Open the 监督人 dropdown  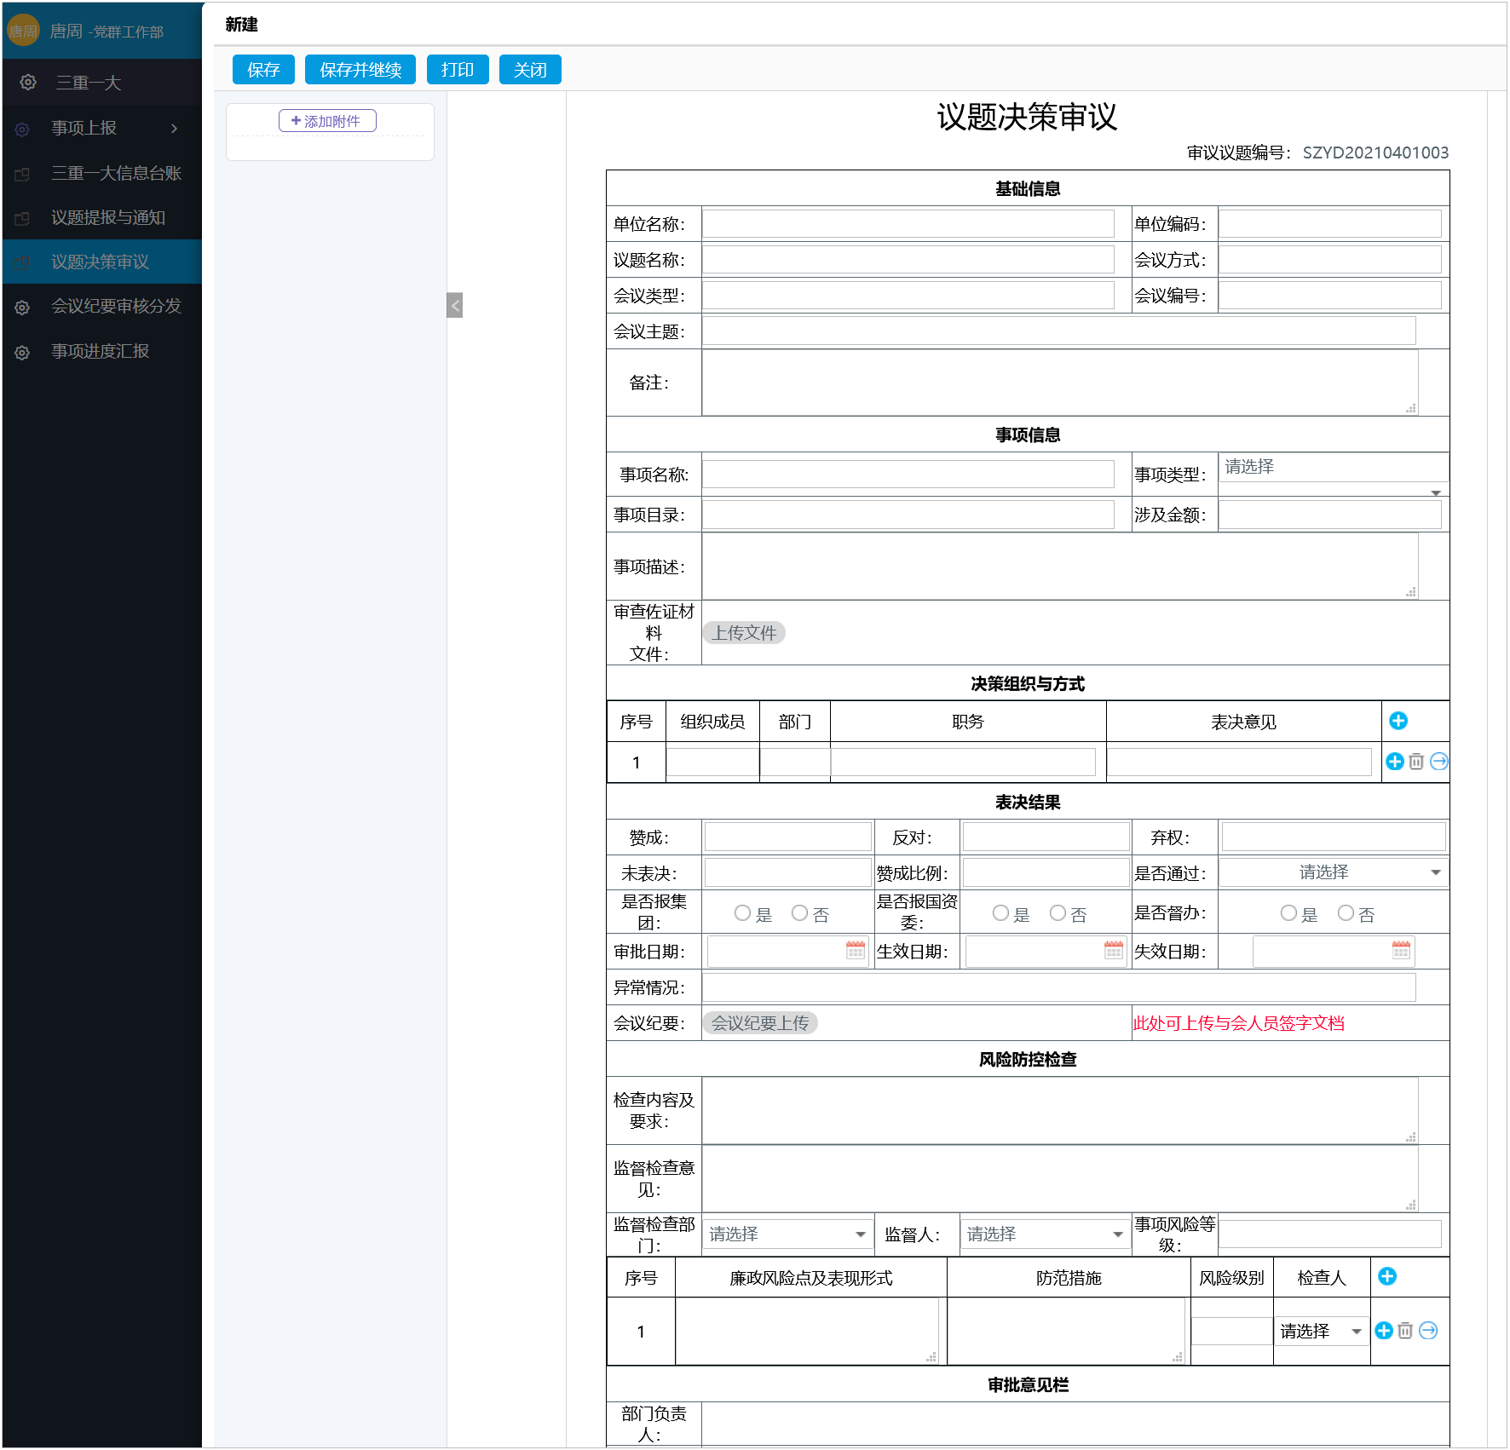(x=1045, y=1234)
